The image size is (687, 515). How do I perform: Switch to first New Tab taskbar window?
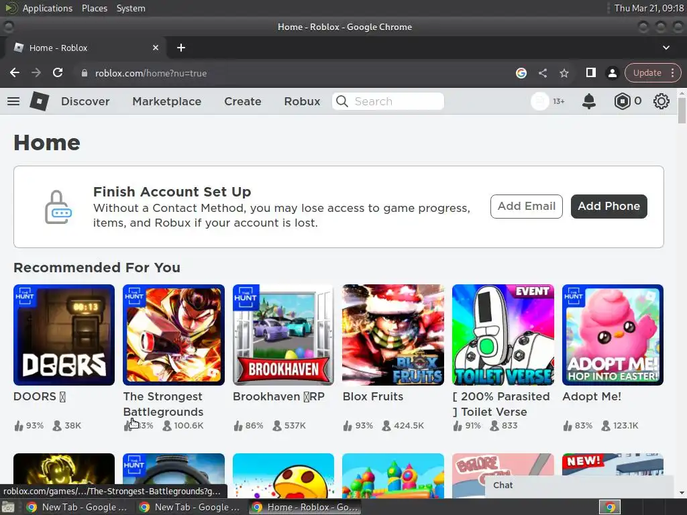76,508
